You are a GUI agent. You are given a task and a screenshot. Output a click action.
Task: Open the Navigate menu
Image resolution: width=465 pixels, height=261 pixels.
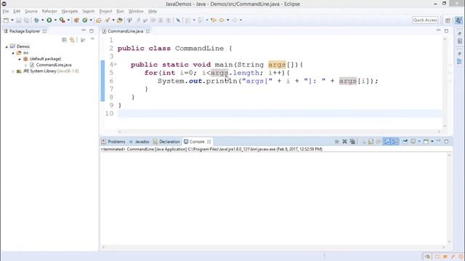click(70, 12)
